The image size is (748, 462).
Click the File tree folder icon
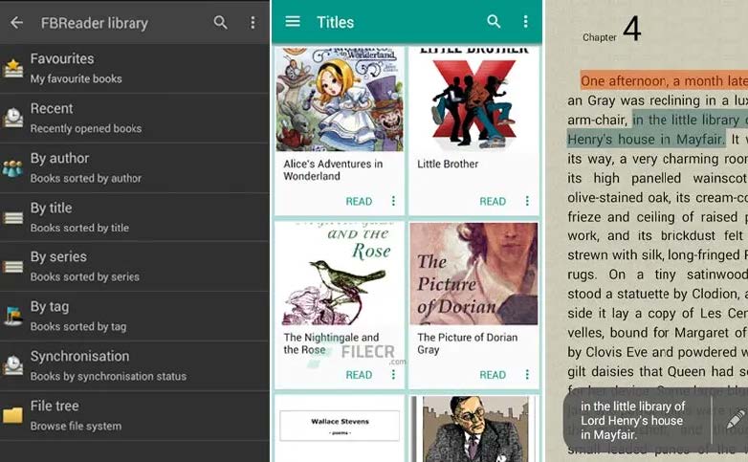click(x=12, y=415)
